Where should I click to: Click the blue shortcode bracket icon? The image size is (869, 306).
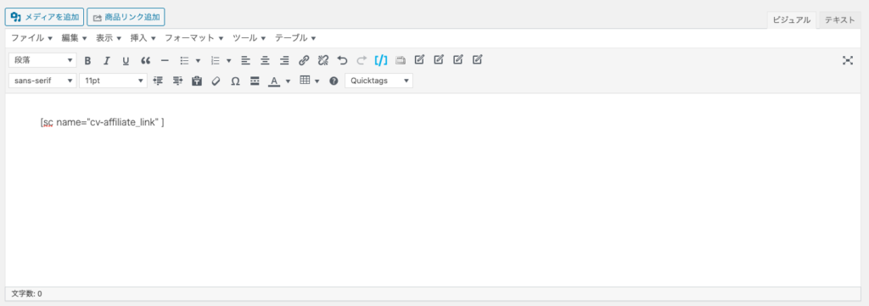click(381, 60)
